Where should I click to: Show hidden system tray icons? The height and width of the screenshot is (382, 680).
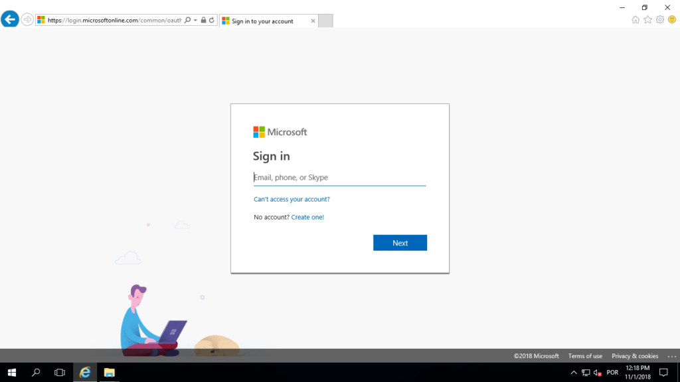pyautogui.click(x=574, y=373)
